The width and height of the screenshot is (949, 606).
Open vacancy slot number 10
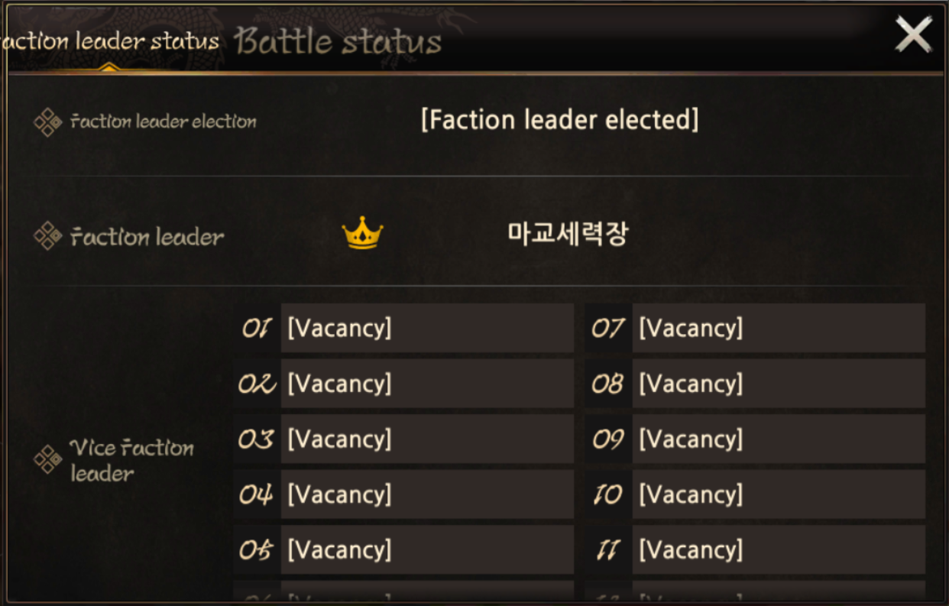click(x=778, y=494)
